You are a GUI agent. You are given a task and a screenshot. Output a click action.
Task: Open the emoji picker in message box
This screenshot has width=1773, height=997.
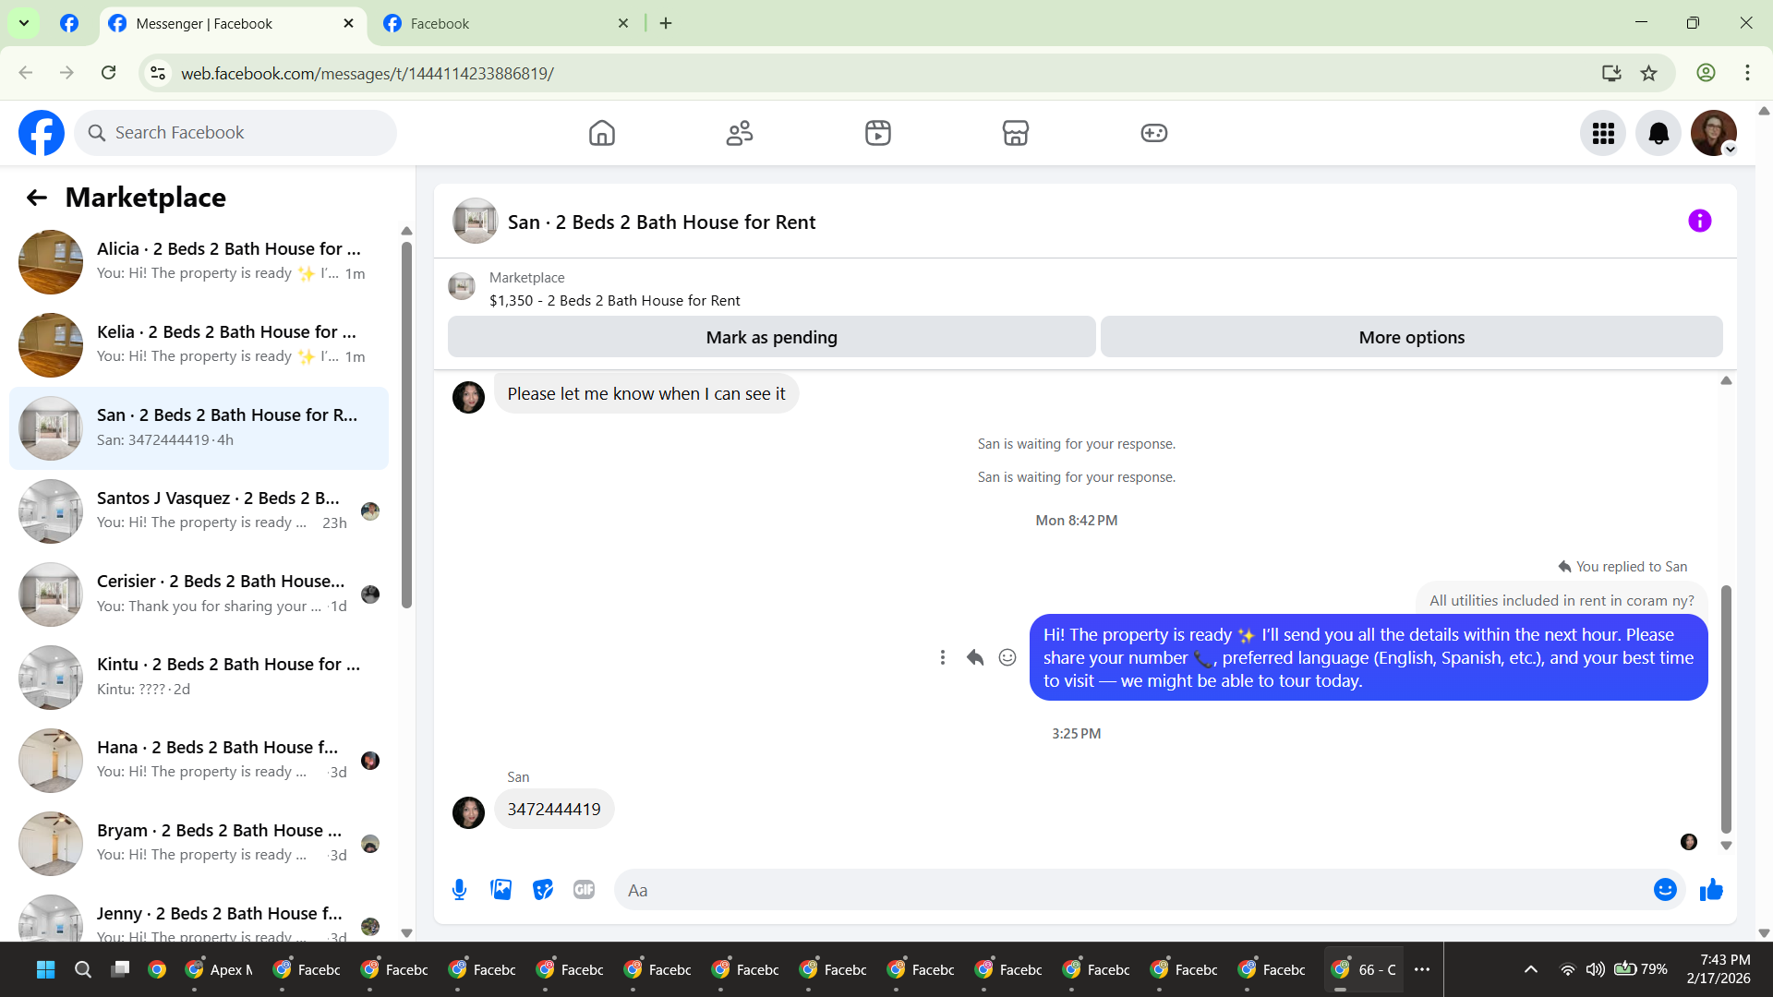point(1665,890)
